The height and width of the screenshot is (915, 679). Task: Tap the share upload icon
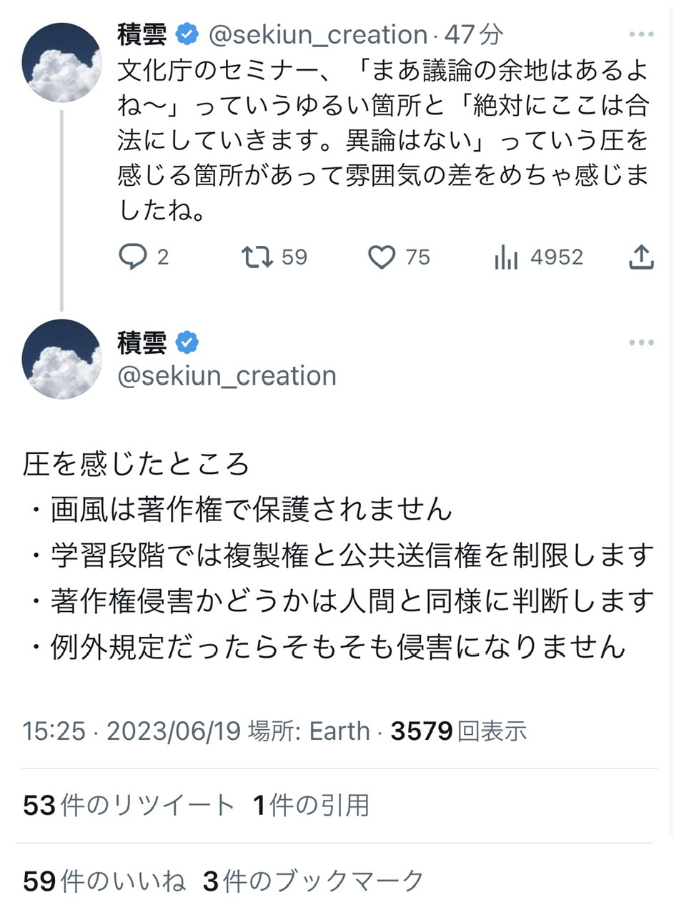[x=641, y=257]
